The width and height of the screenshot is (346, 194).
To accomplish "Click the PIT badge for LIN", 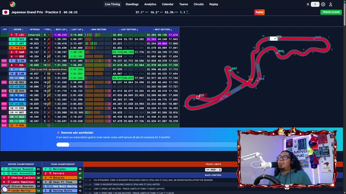I will point(4,61).
